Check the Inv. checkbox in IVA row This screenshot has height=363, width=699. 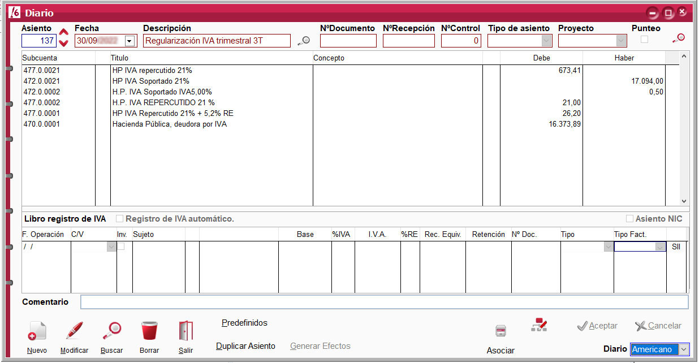point(121,247)
